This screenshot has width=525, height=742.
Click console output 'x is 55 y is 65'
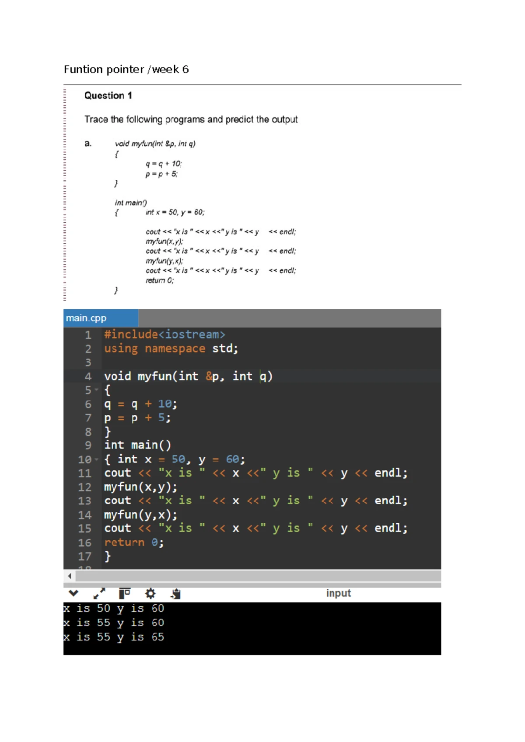pyautogui.click(x=114, y=637)
